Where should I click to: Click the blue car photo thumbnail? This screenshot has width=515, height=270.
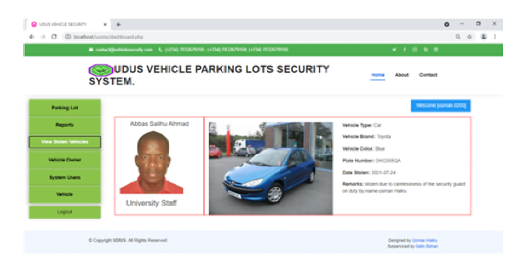point(271,168)
